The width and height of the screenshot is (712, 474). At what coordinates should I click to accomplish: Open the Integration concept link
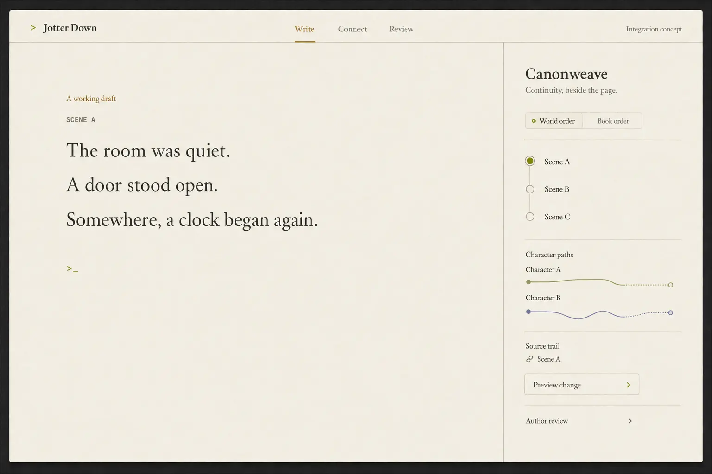654,29
